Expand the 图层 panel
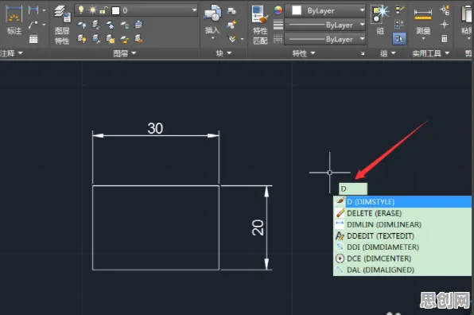 click(125, 53)
